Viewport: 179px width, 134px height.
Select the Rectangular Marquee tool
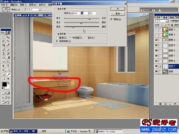pyautogui.click(x=4, y=37)
